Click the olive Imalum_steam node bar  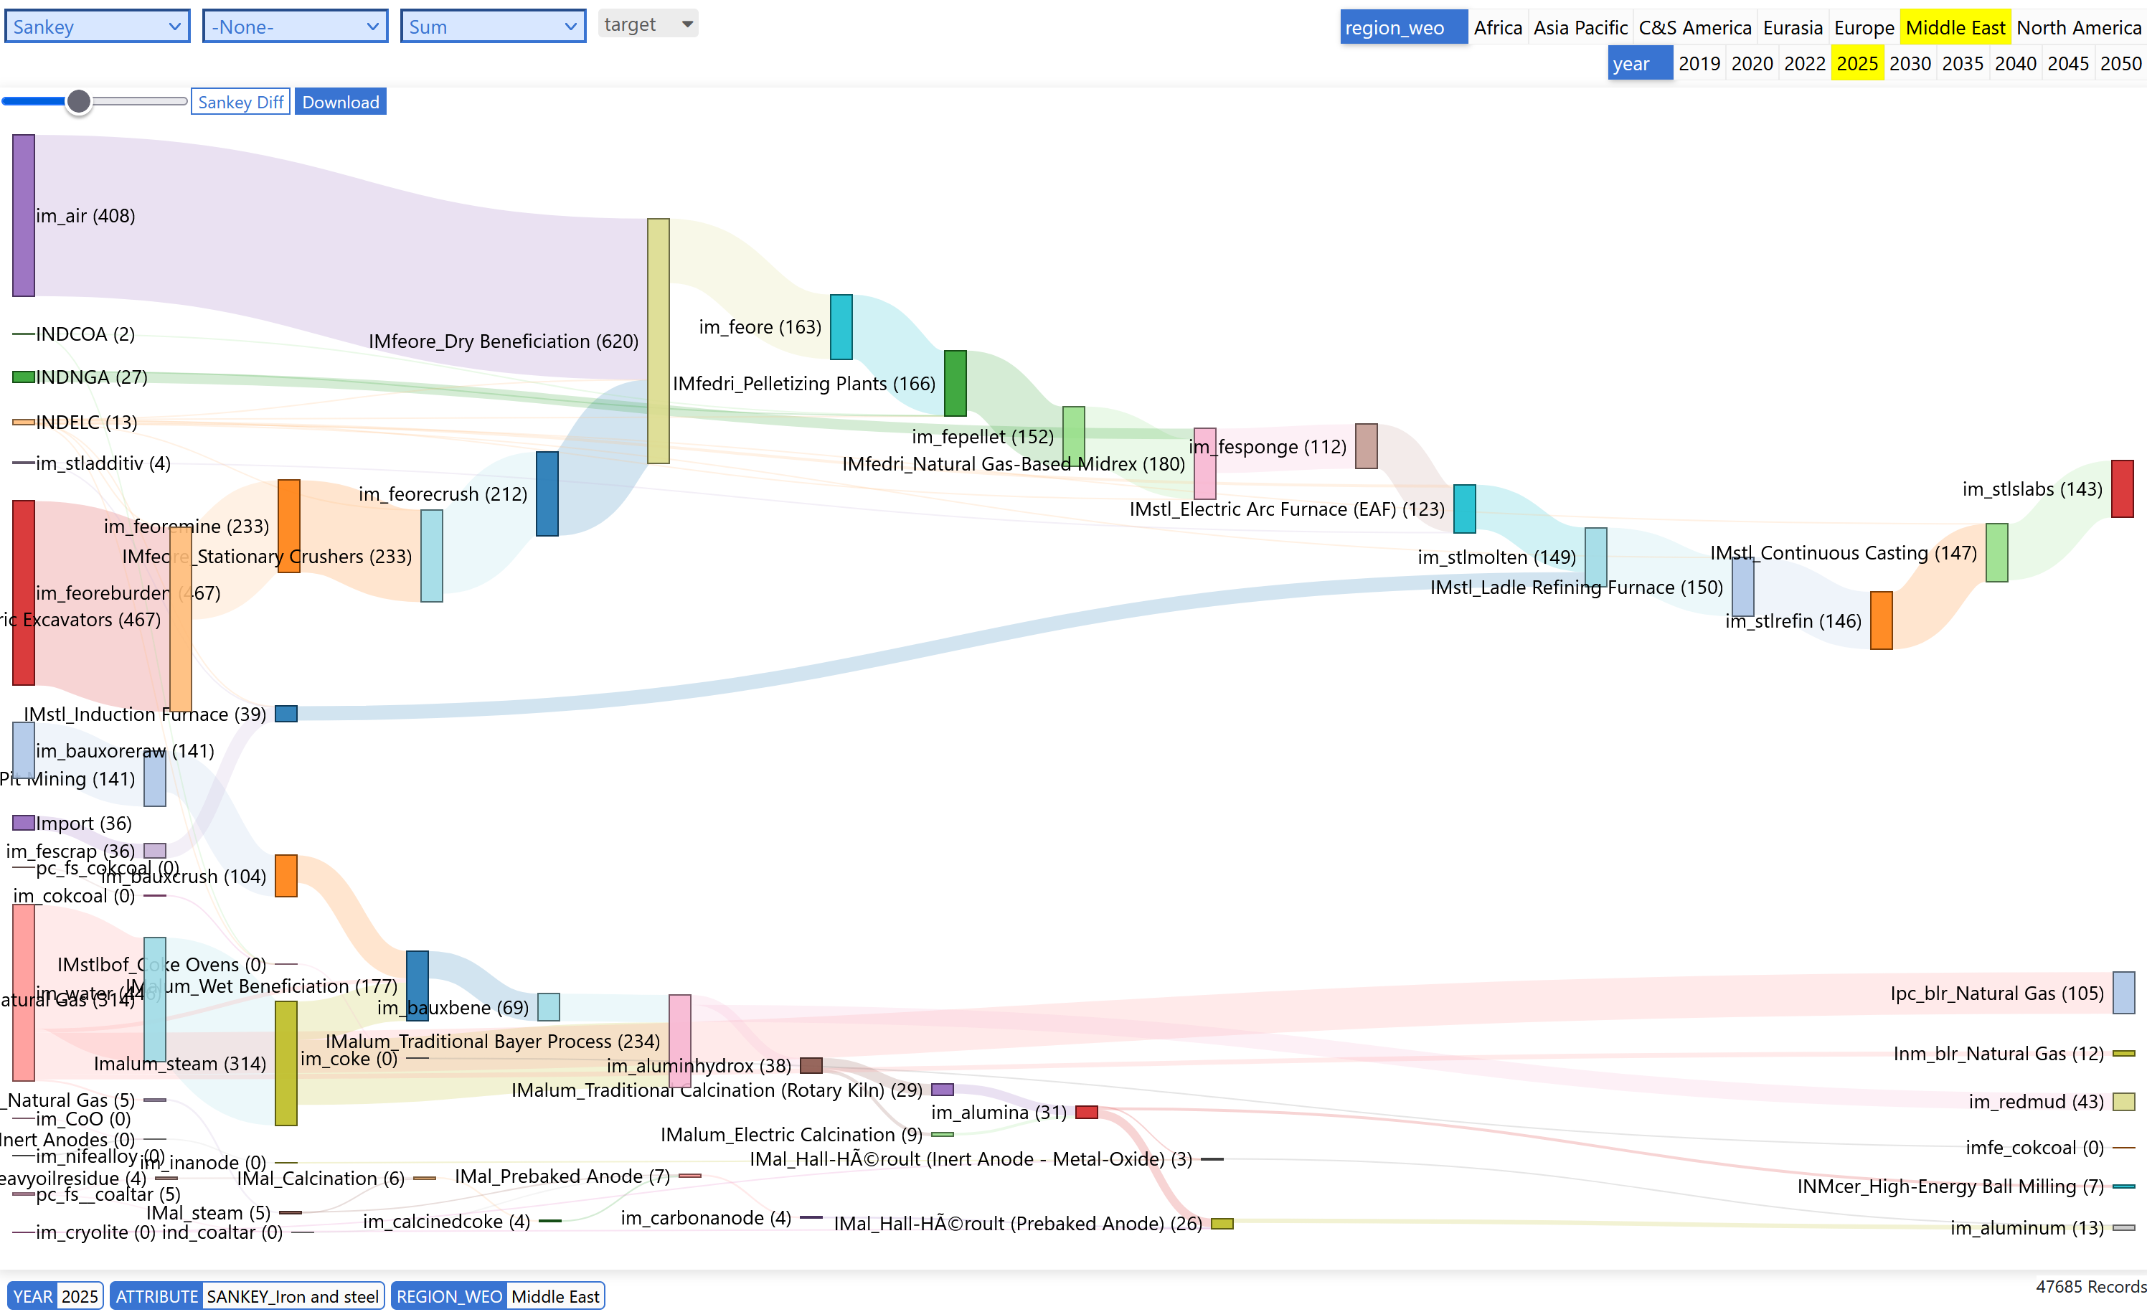pyautogui.click(x=286, y=1064)
